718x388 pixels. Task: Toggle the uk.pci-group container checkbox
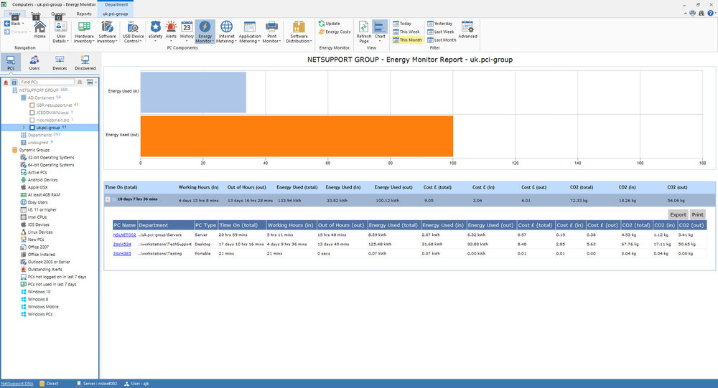click(x=32, y=128)
